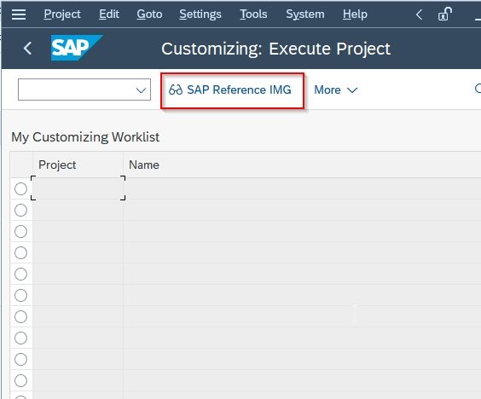Select the ninth worklist row radio button
Screen dimensions: 481x399
(x=20, y=359)
